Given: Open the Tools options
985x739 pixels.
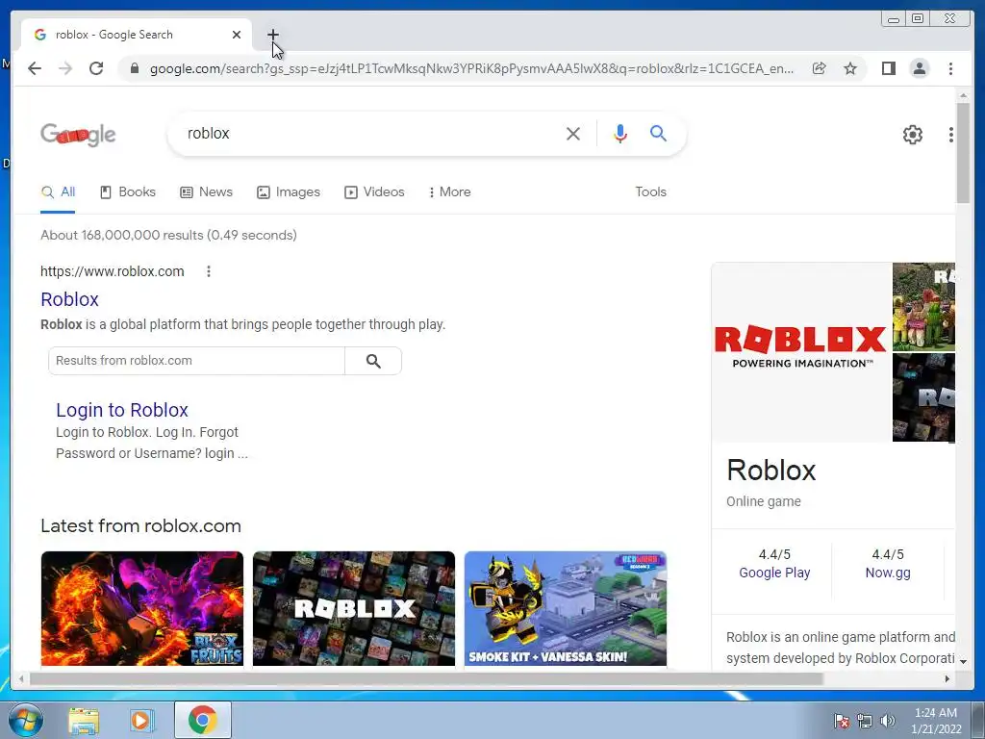Looking at the screenshot, I should pos(650,192).
